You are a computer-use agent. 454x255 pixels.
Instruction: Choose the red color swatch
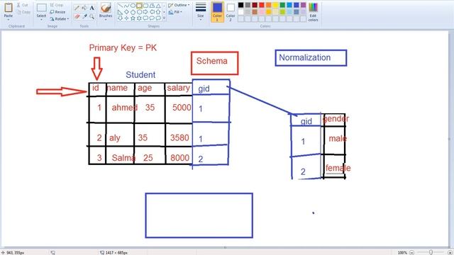click(x=262, y=5)
